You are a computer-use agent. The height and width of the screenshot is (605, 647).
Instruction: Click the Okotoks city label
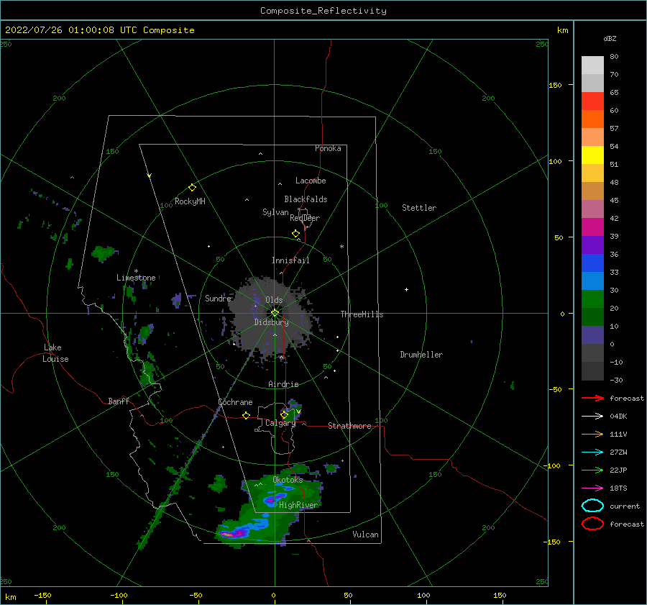[x=288, y=479]
